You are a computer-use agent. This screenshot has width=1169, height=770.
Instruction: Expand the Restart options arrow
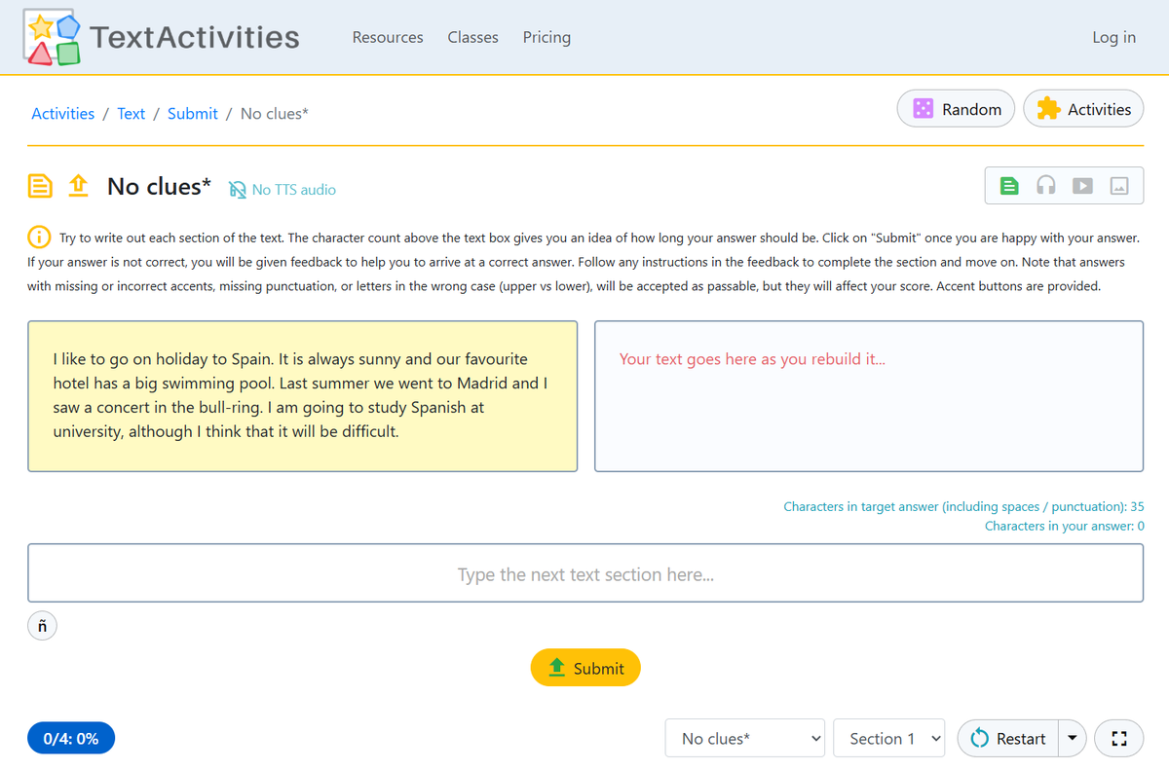click(1072, 739)
